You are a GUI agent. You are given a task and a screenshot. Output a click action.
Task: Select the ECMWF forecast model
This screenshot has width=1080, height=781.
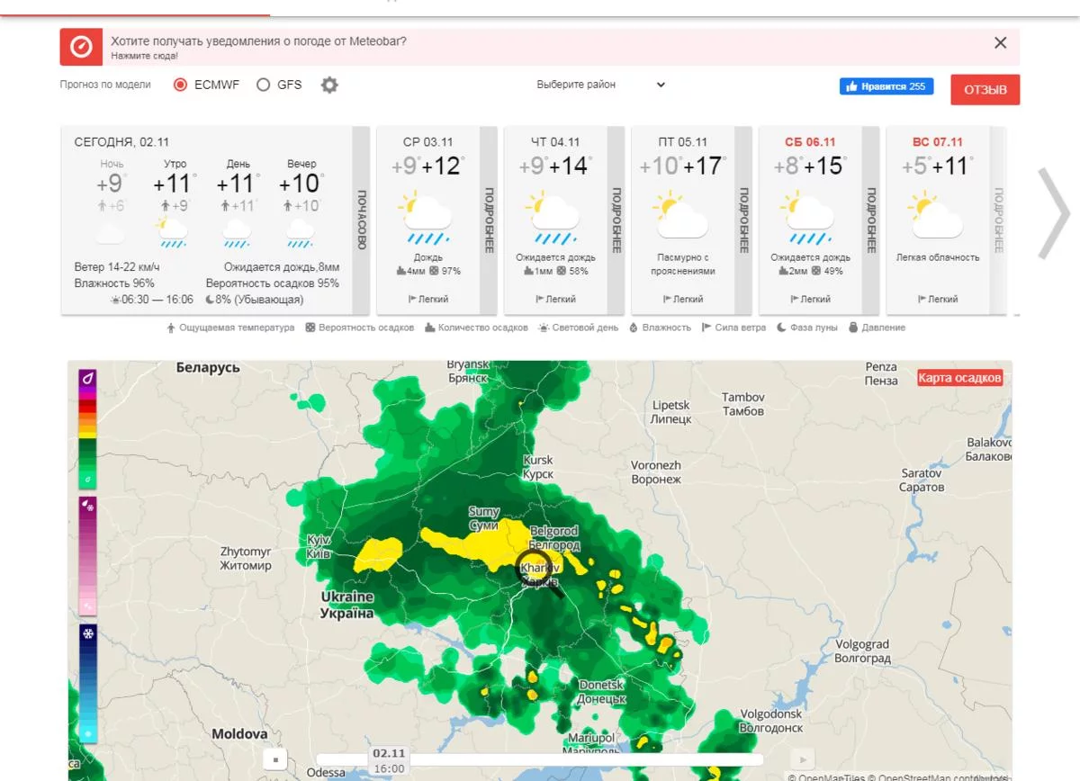click(x=180, y=85)
